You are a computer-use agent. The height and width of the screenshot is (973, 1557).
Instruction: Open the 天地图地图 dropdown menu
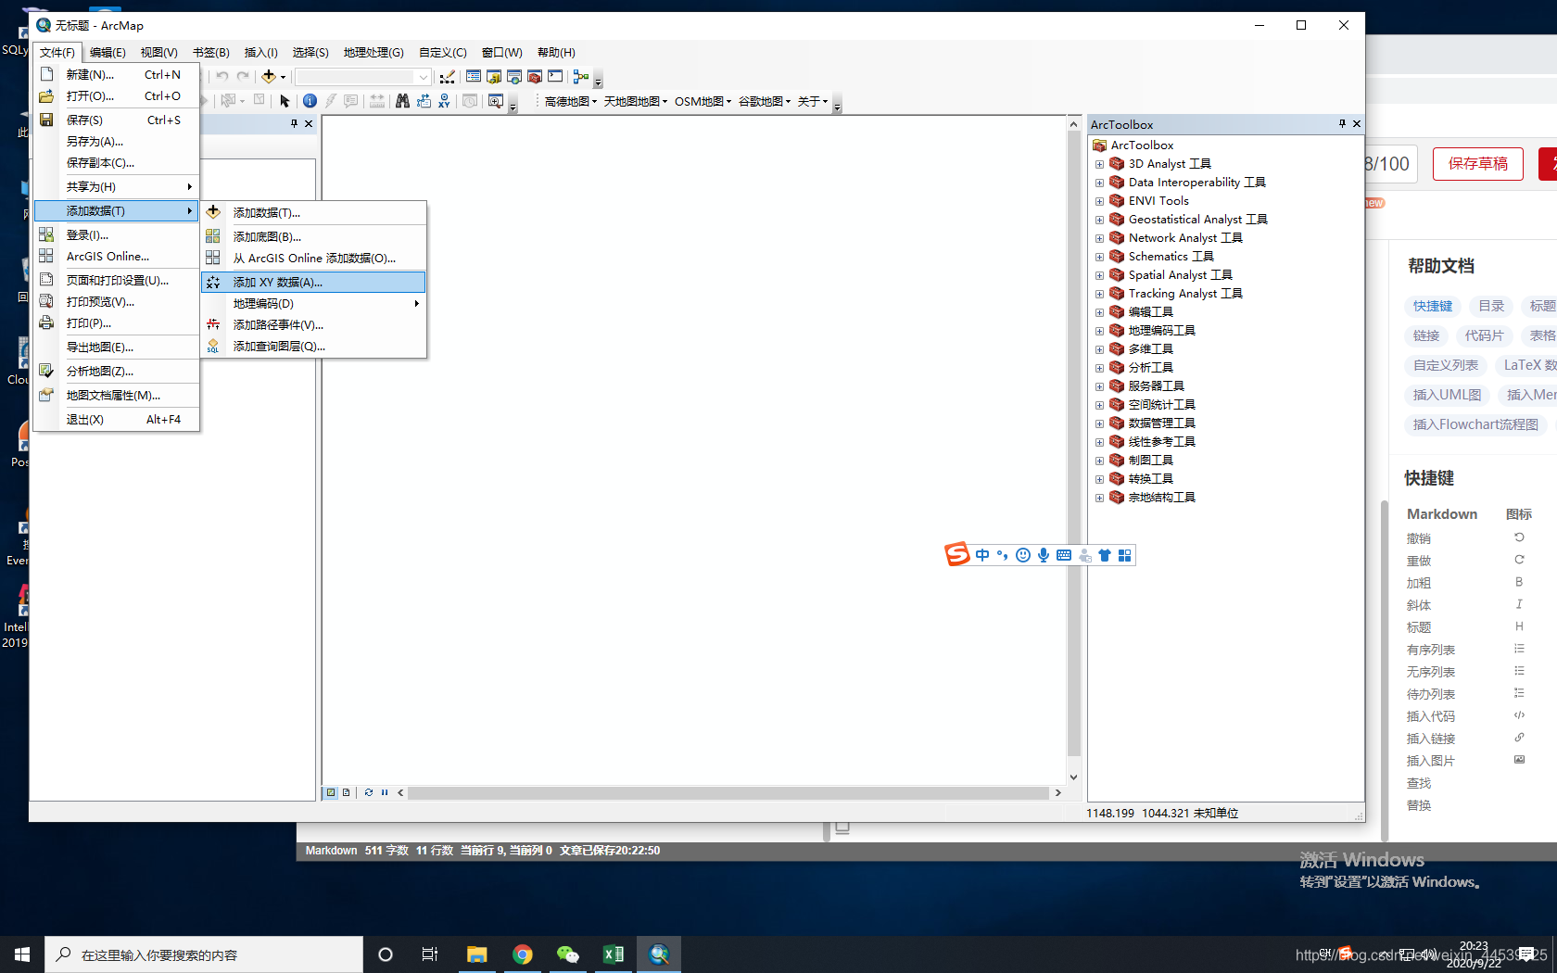click(636, 101)
